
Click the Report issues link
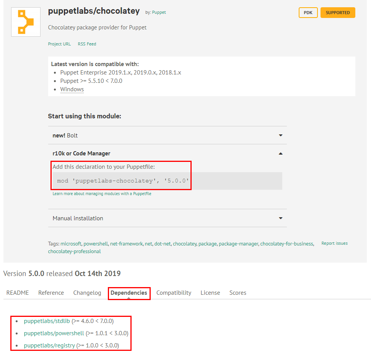(334, 243)
